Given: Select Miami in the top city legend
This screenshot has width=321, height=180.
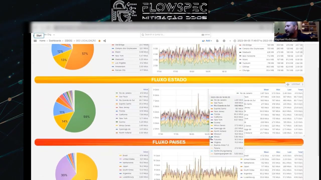Looking at the screenshot, I should tap(118, 52).
